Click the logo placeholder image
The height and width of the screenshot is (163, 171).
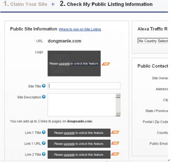(x=60, y=64)
